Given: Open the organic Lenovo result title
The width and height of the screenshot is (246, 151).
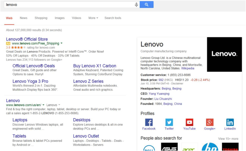Looking at the screenshot, I should 13,101.
